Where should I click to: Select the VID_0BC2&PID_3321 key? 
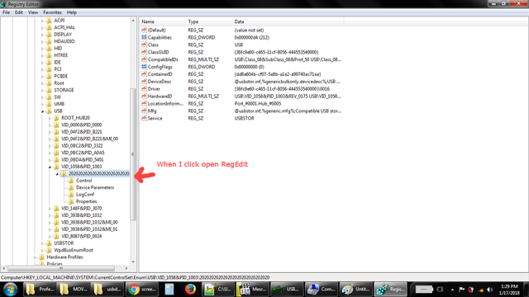coord(82,146)
